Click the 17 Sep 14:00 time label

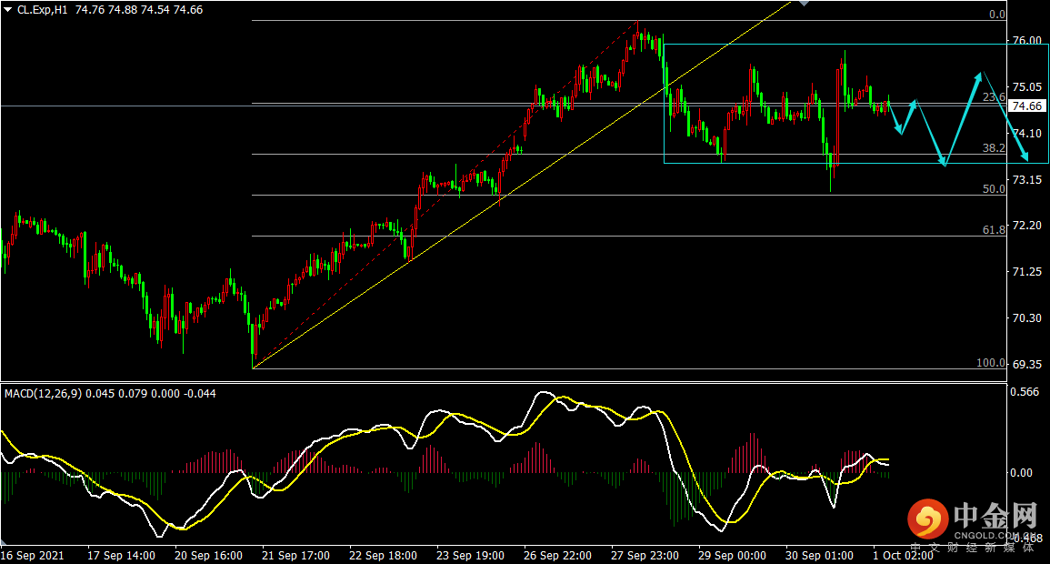[x=121, y=556]
